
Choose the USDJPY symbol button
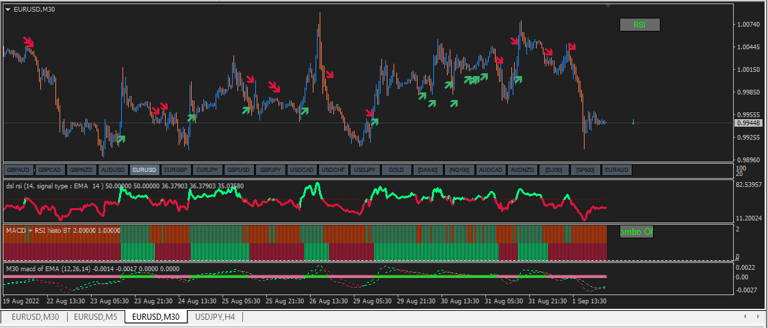click(365, 170)
